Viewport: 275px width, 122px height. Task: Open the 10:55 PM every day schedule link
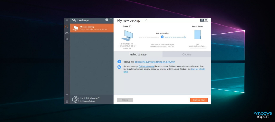pyautogui.click(x=155, y=62)
